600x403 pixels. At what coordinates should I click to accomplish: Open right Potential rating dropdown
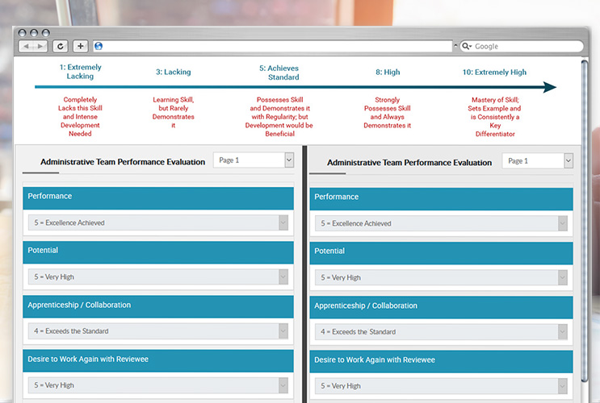coord(441,278)
